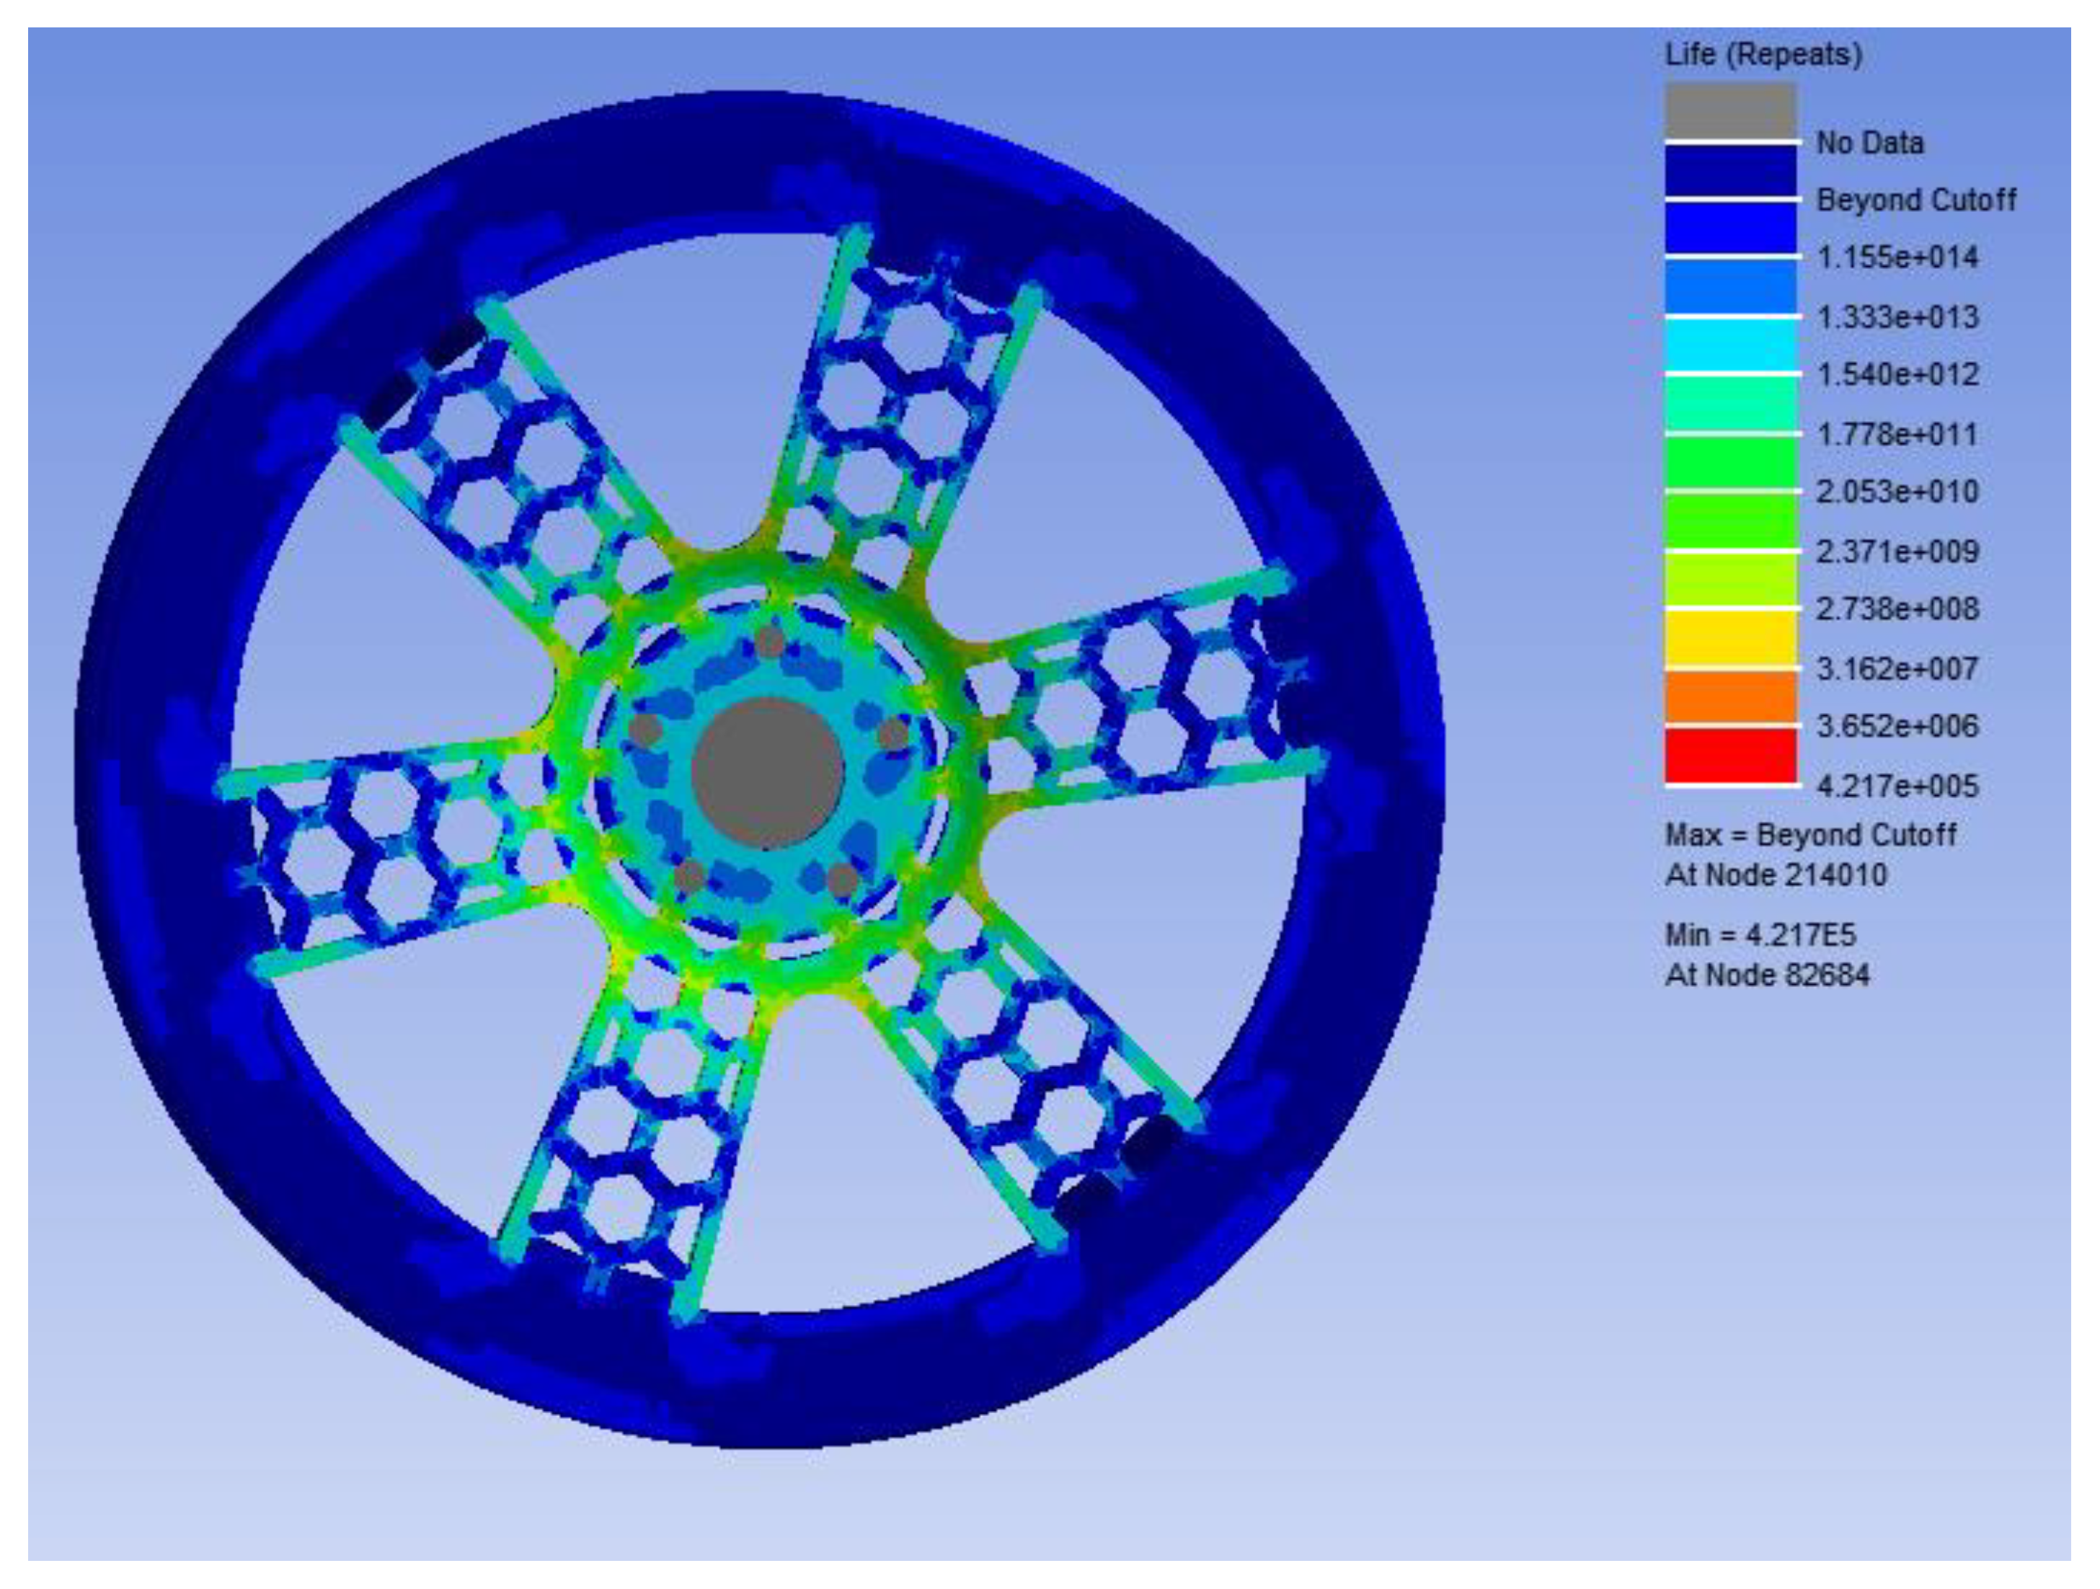Click the red legend color band
This screenshot has width=2100, height=1589.
(x=1731, y=755)
